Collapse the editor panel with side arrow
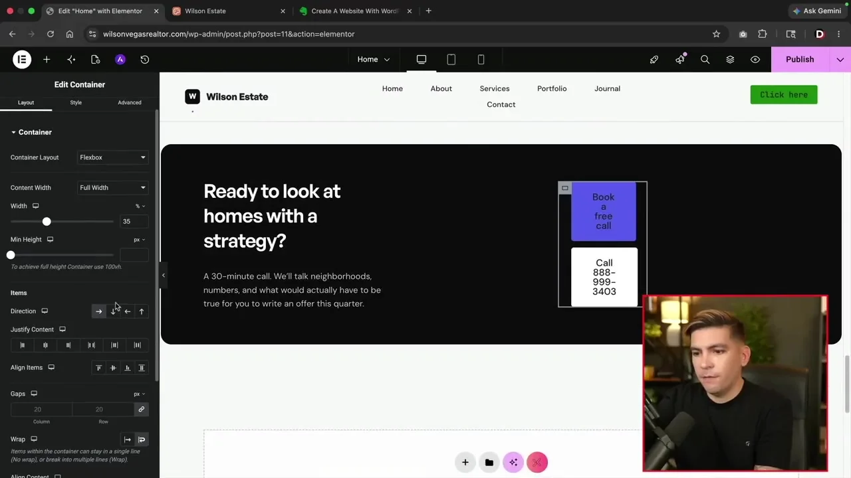The height and width of the screenshot is (478, 851). coord(163,275)
